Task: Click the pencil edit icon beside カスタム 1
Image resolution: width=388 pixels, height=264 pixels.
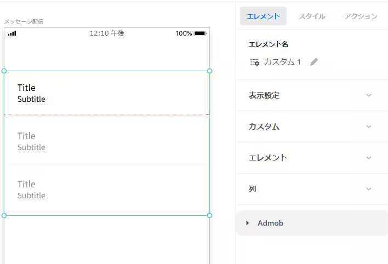Action: click(x=313, y=62)
